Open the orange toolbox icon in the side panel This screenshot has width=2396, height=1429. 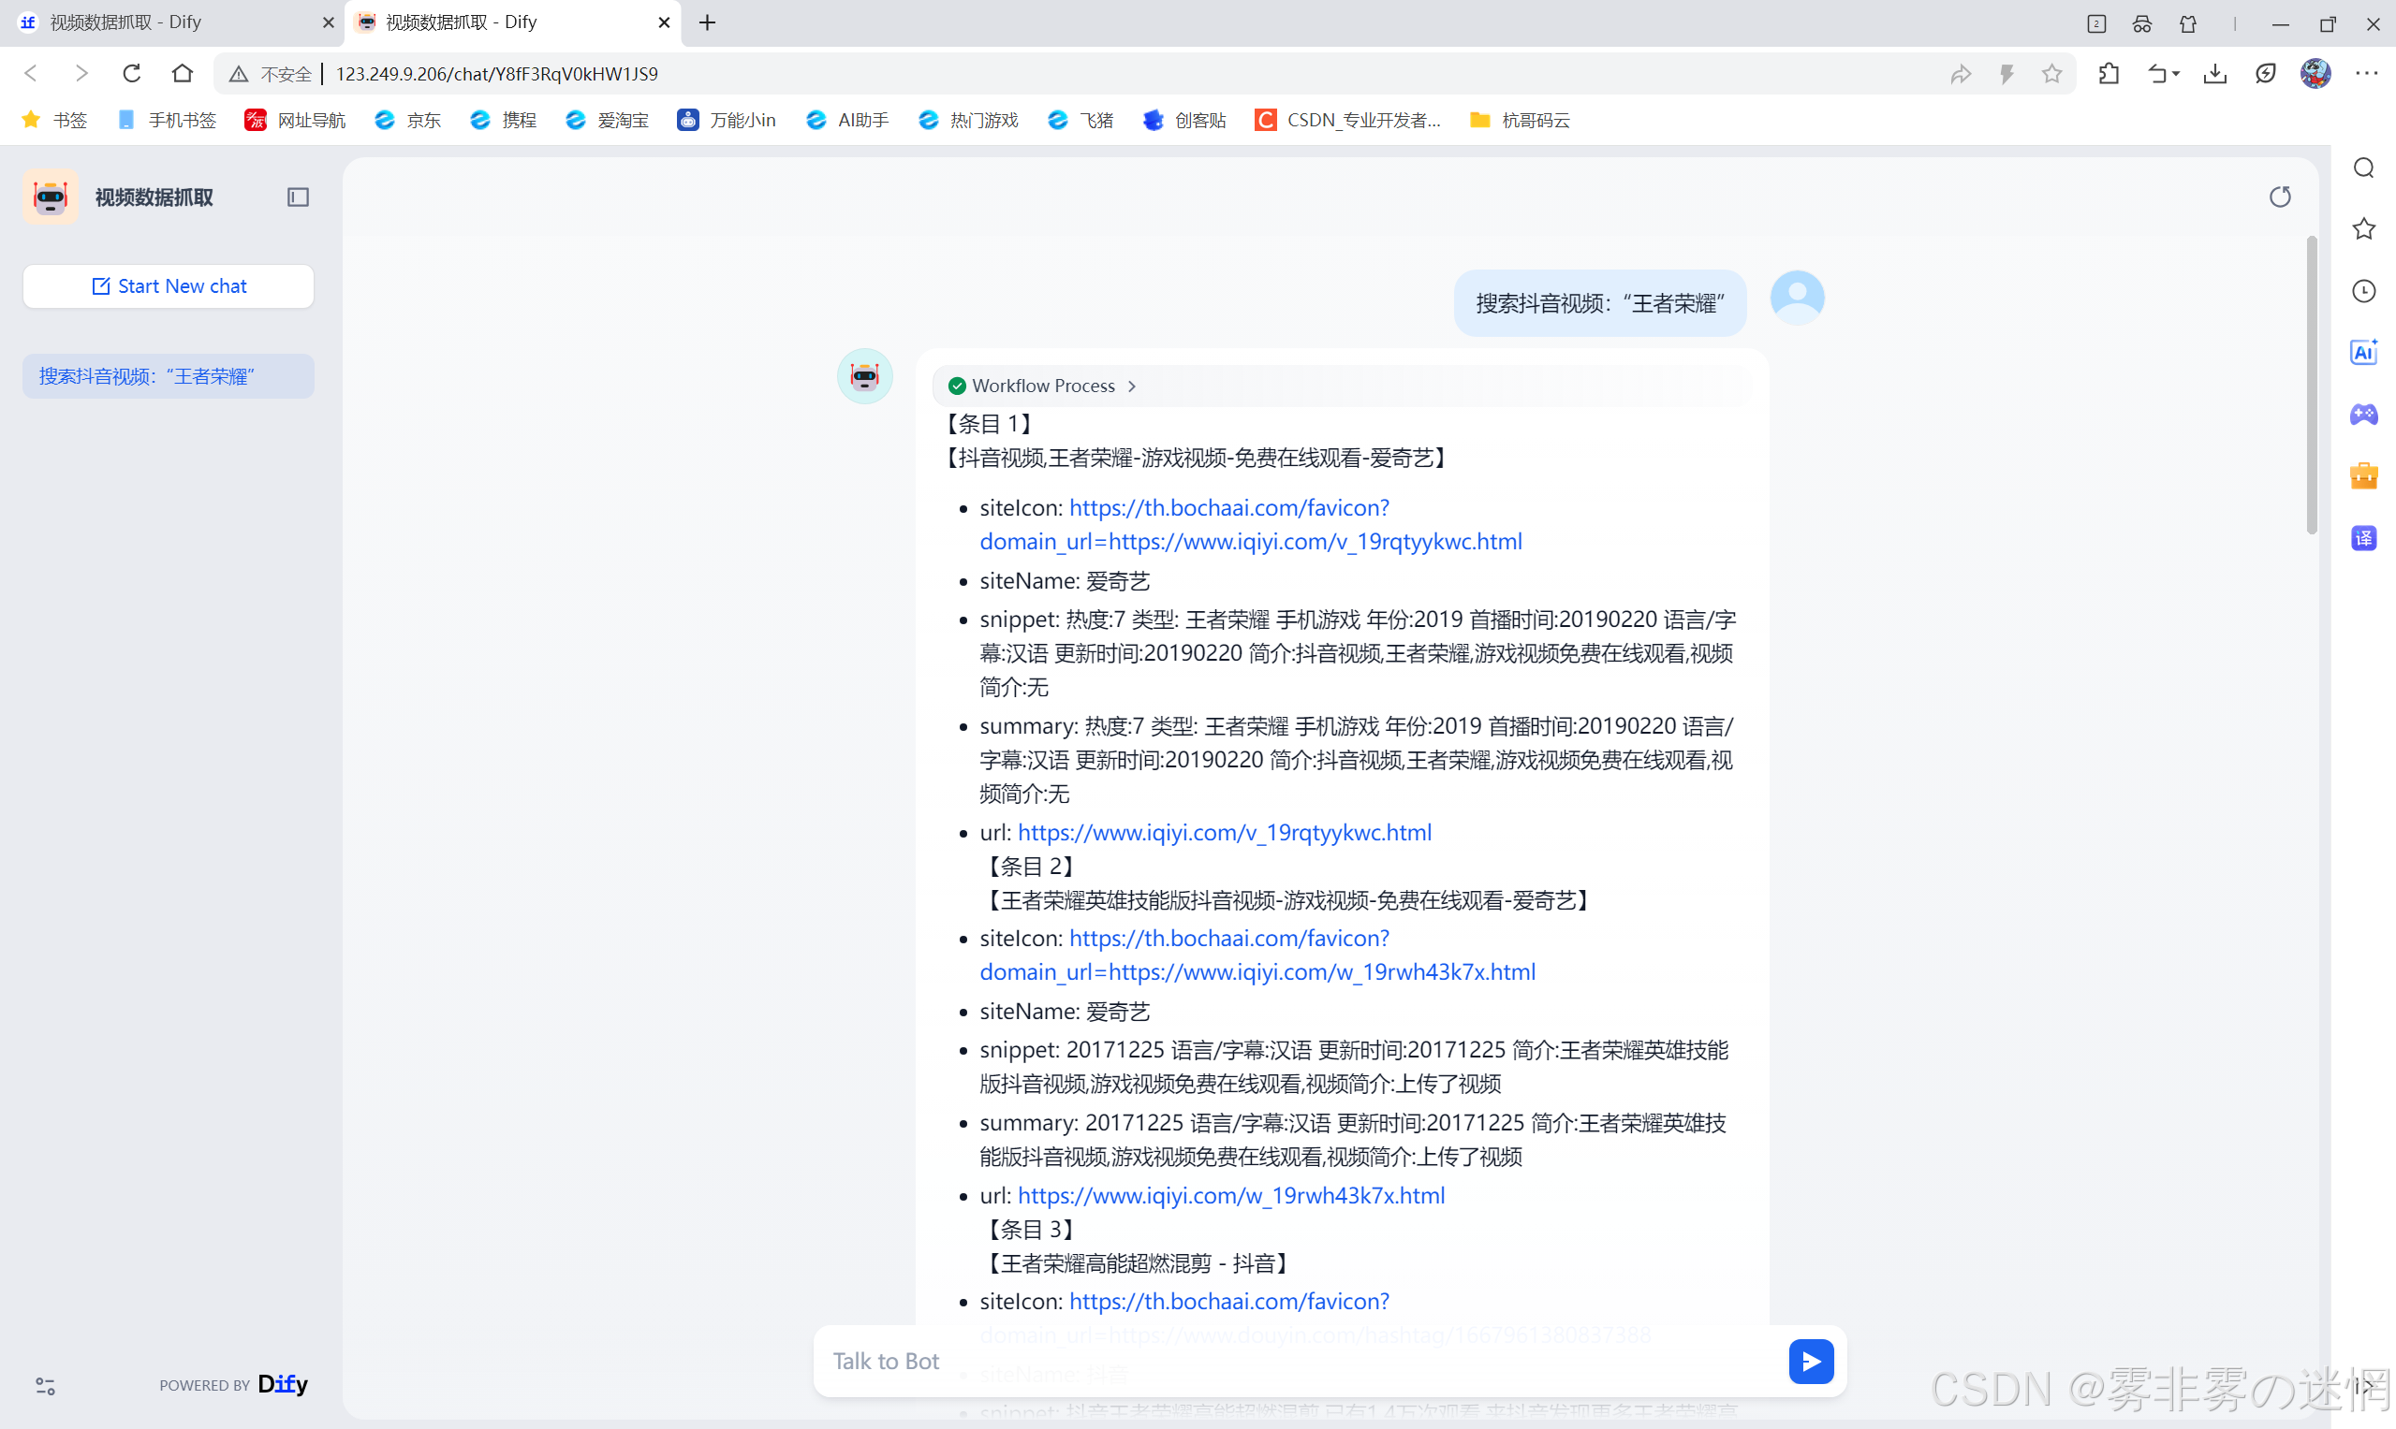point(2363,475)
